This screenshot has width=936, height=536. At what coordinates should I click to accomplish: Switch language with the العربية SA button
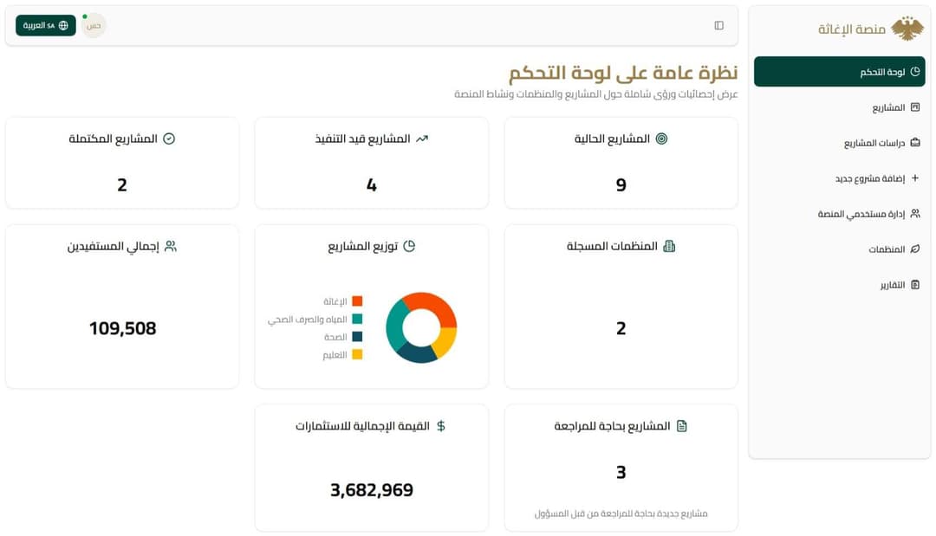click(44, 25)
